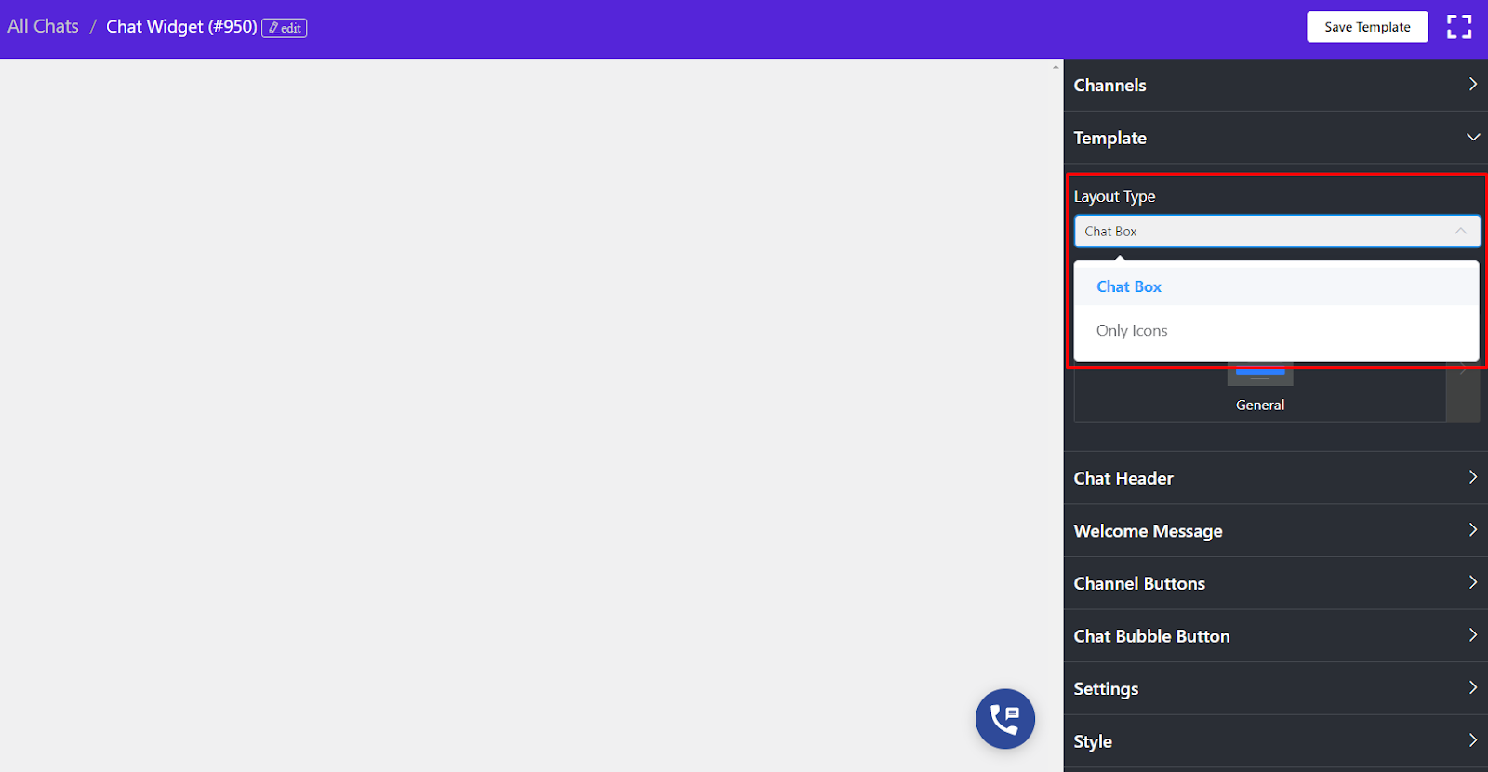The width and height of the screenshot is (1488, 772).
Task: Open the Layout Type combo box
Action: (1277, 232)
